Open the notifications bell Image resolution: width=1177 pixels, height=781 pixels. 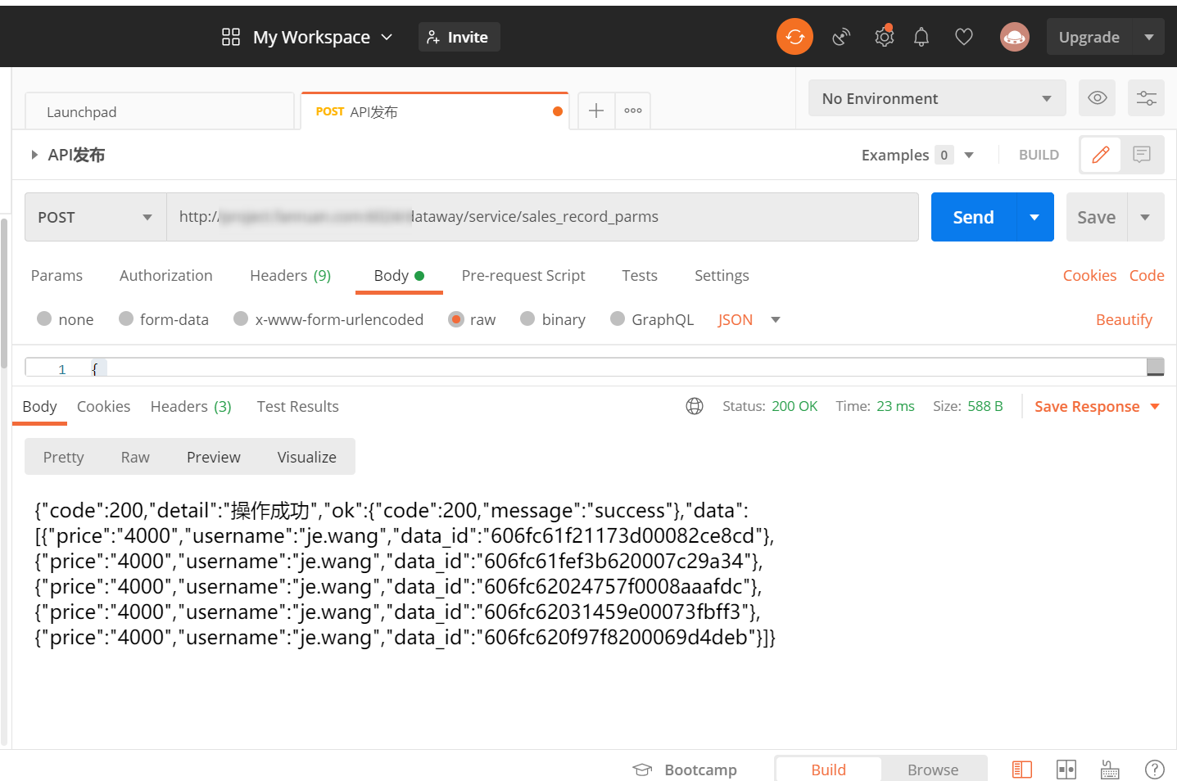click(921, 37)
